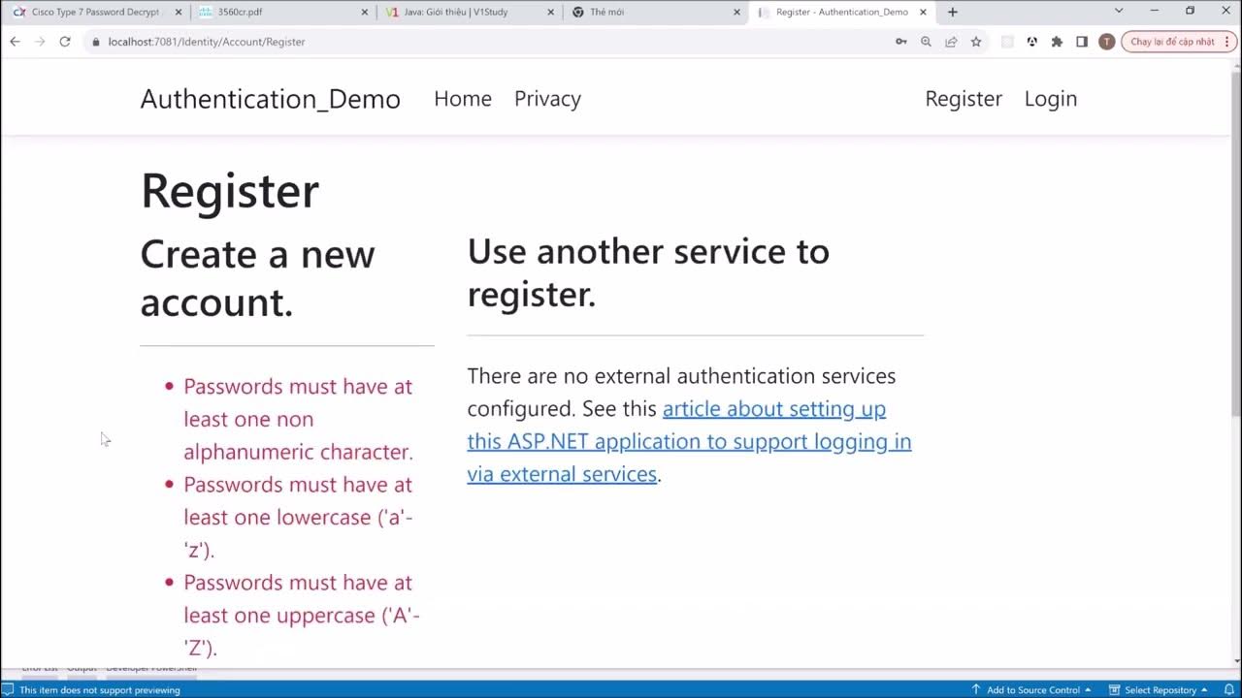Close the 3560cr.pdf tab
Screen dimensions: 1242x698
coord(365,12)
